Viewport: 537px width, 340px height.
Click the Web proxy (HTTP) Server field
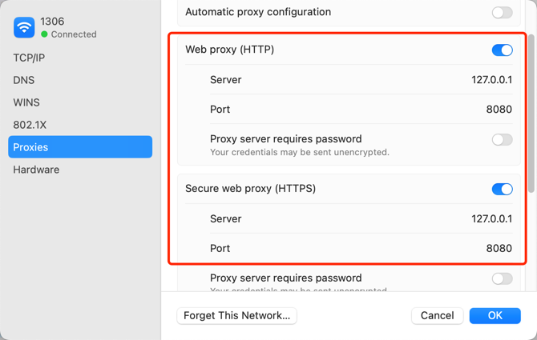[491, 80]
